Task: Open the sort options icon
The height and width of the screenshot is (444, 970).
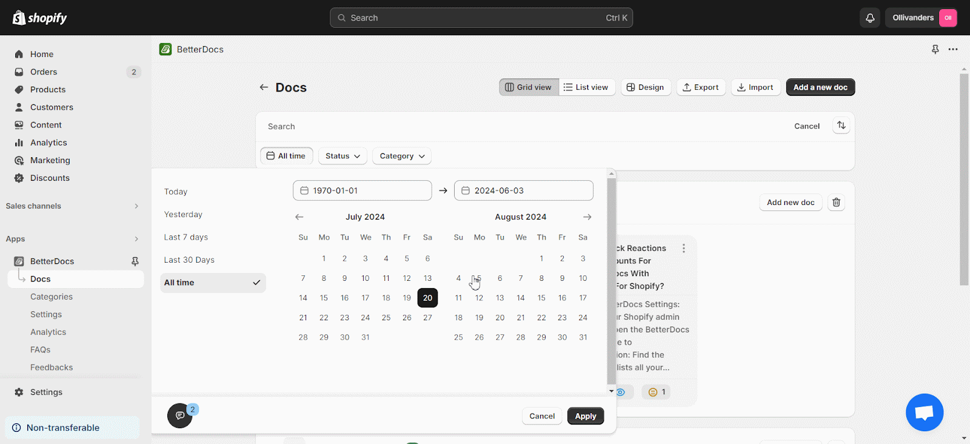Action: 841,126
